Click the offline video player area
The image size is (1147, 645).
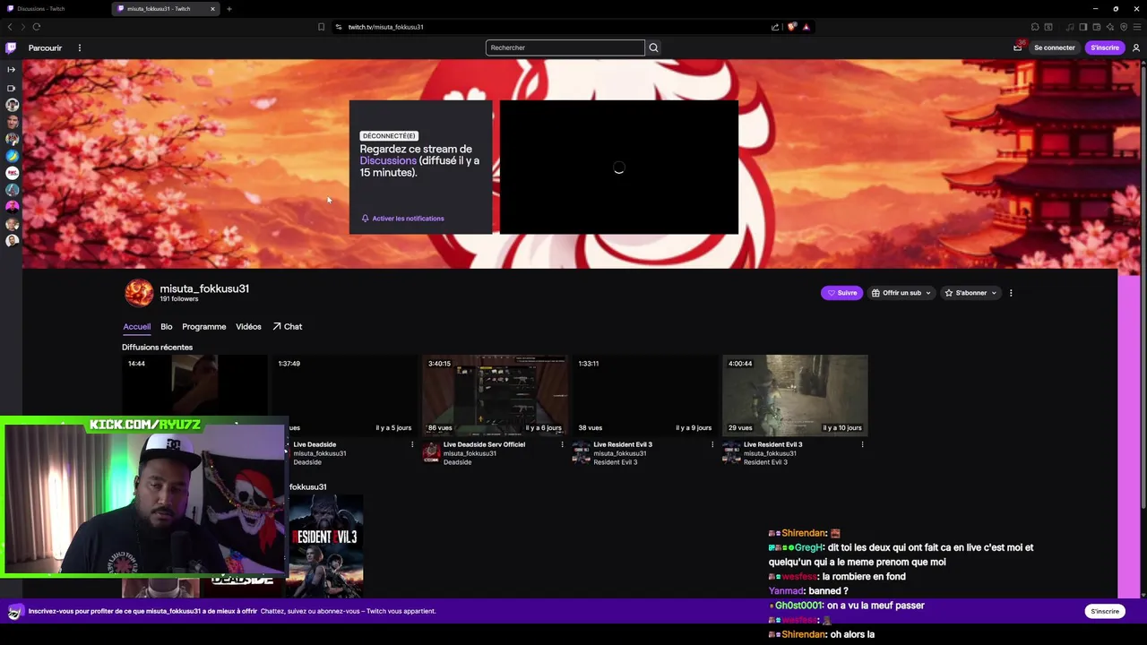click(x=618, y=168)
